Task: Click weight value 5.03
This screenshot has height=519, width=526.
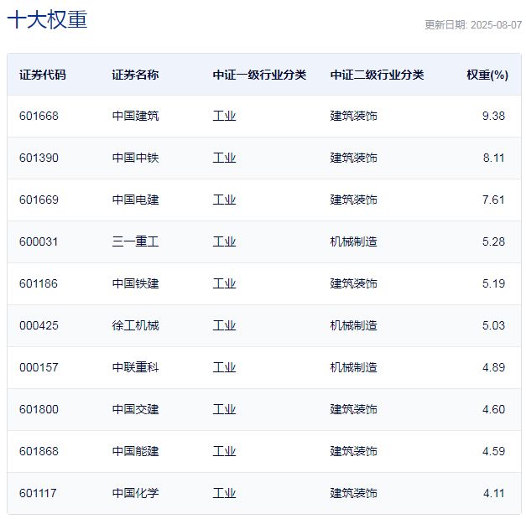Action: (493, 325)
